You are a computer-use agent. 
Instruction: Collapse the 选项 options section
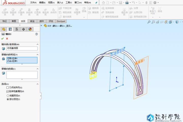tap(38, 84)
